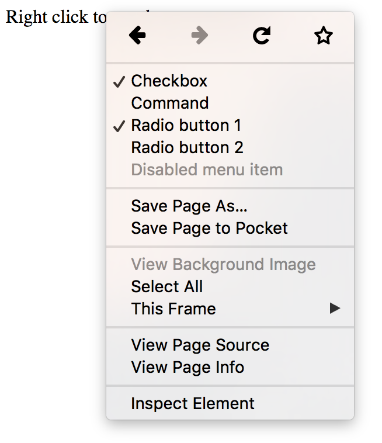Expand the This Frame submenu arrow

pyautogui.click(x=335, y=309)
